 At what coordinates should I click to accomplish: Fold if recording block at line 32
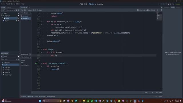click(42, 66)
